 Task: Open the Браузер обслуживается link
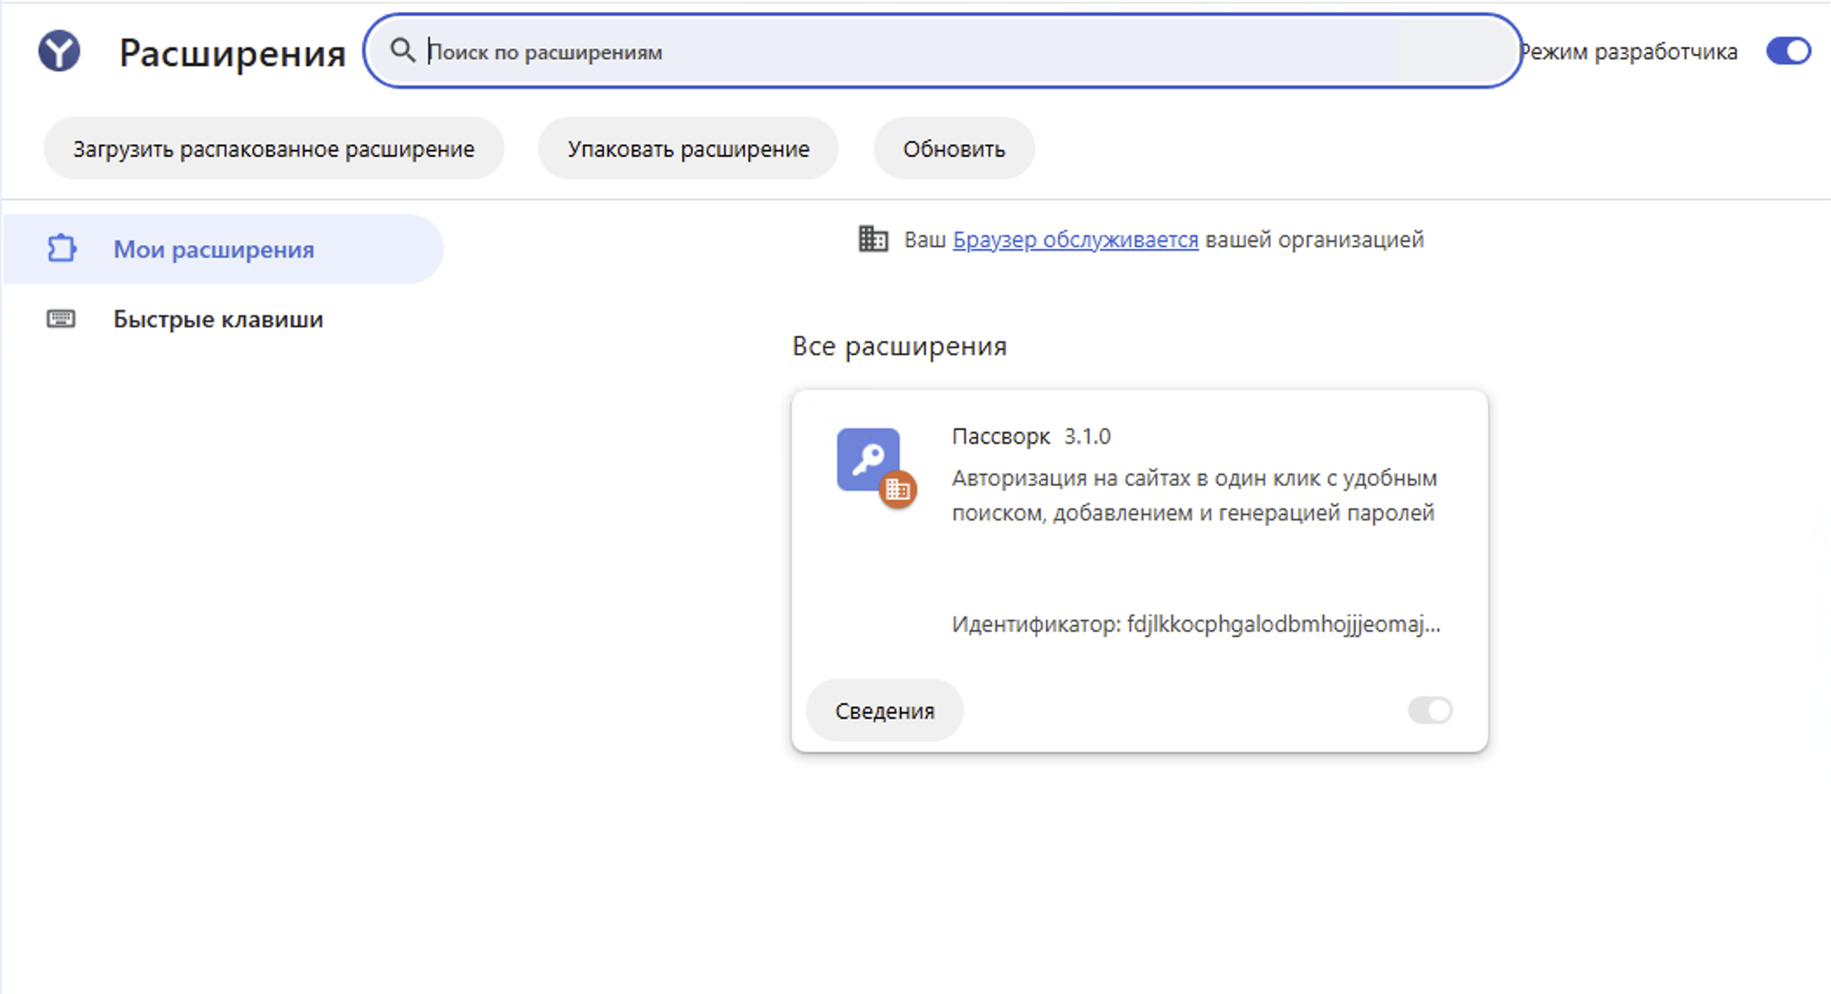1076,239
